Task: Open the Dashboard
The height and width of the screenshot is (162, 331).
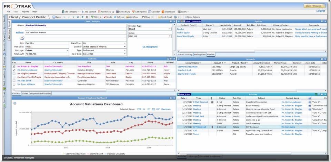Action: (x=169, y=12)
